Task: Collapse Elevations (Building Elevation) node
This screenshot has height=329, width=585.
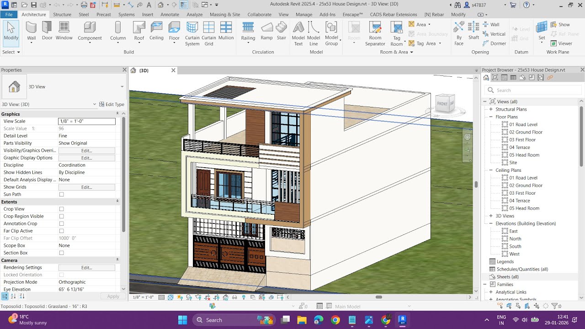Action: tap(491, 223)
